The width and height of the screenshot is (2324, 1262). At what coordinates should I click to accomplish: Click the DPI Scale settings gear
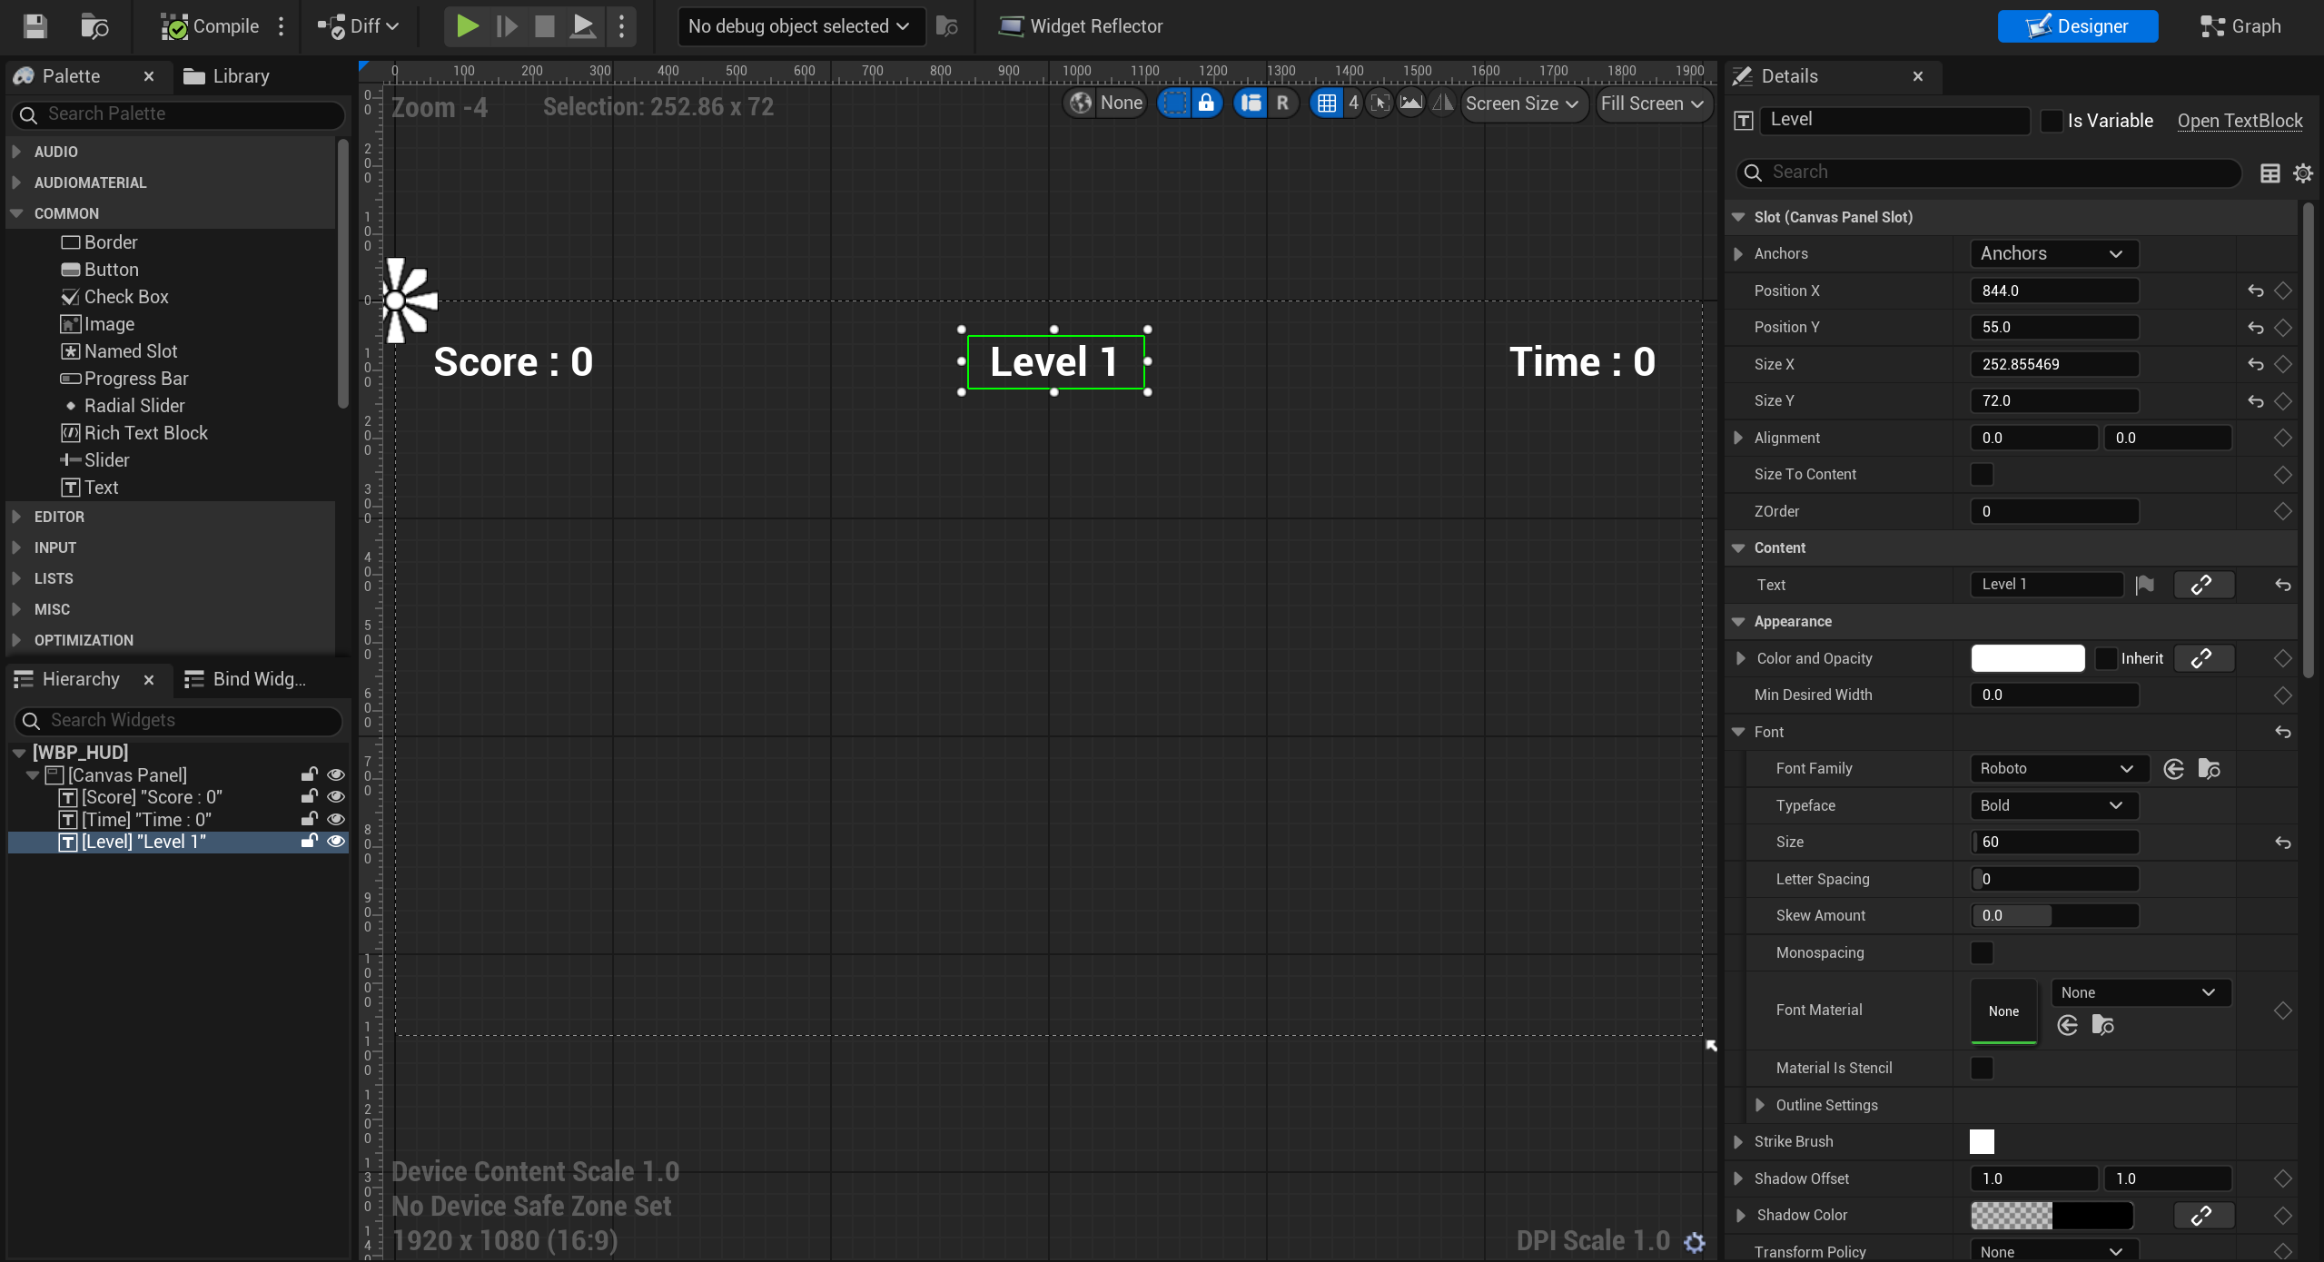point(1694,1241)
